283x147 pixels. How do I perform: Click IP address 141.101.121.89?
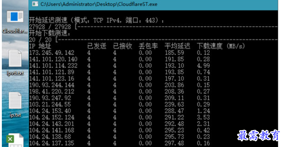[52, 72]
